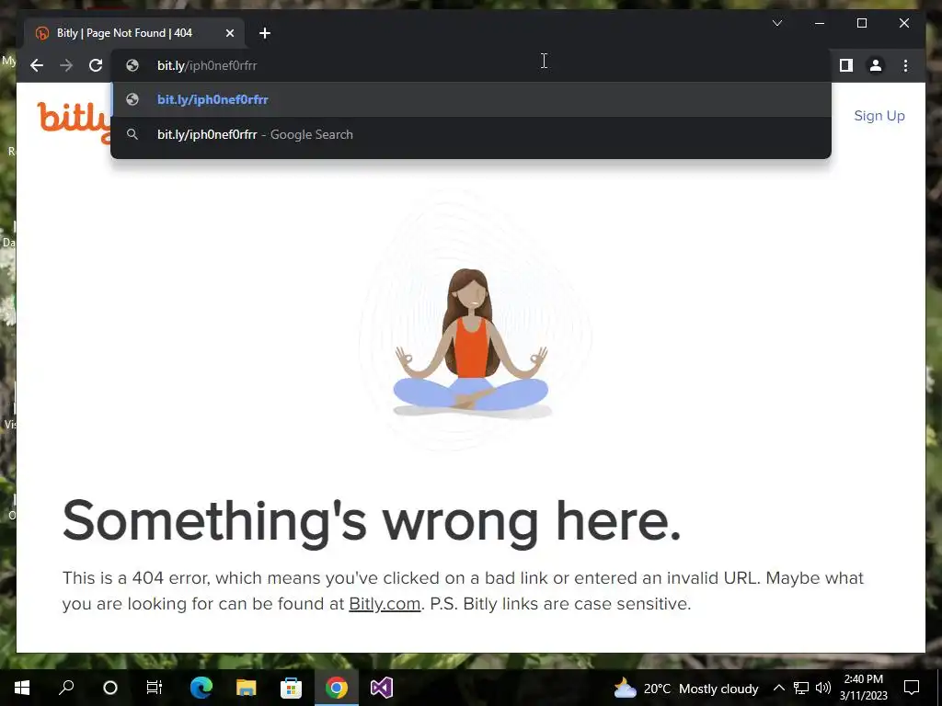This screenshot has width=942, height=706.
Task: Choose the Google Search suggestion
Action: 471,134
